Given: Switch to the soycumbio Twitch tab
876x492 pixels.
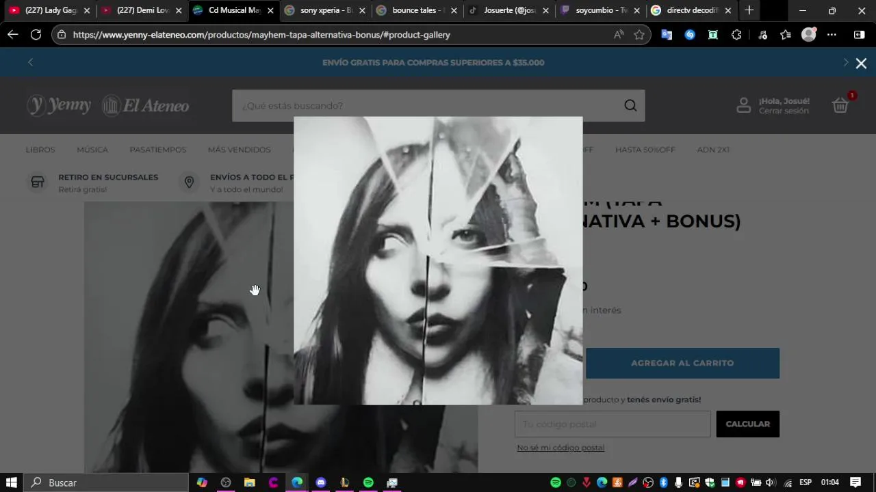Looking at the screenshot, I should click(598, 10).
